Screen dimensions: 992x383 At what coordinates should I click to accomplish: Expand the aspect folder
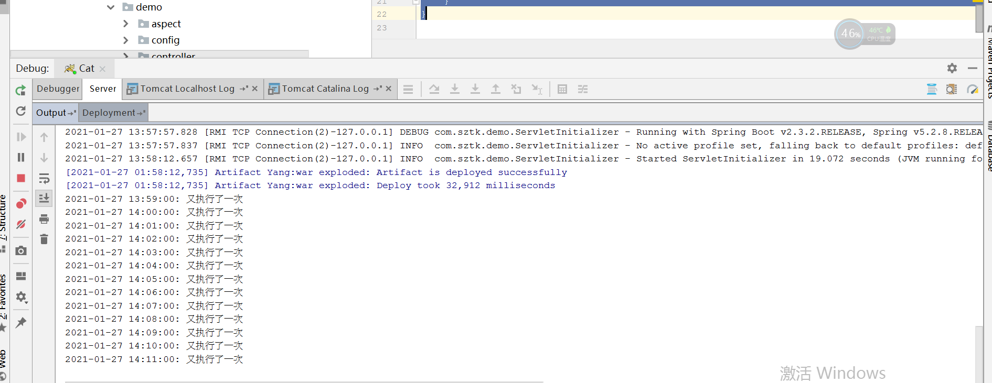126,24
